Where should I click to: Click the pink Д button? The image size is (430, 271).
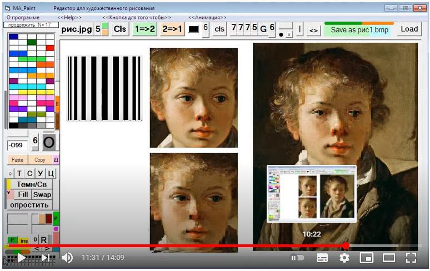point(56,160)
